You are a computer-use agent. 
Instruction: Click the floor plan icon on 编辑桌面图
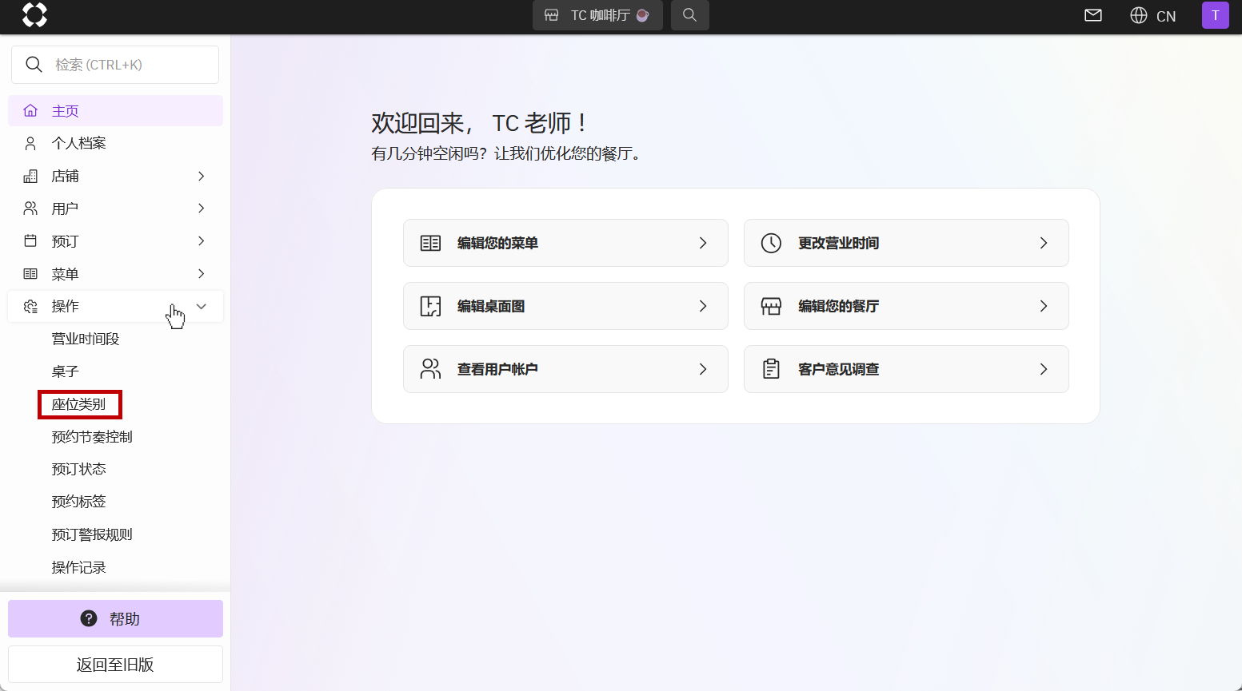(430, 306)
